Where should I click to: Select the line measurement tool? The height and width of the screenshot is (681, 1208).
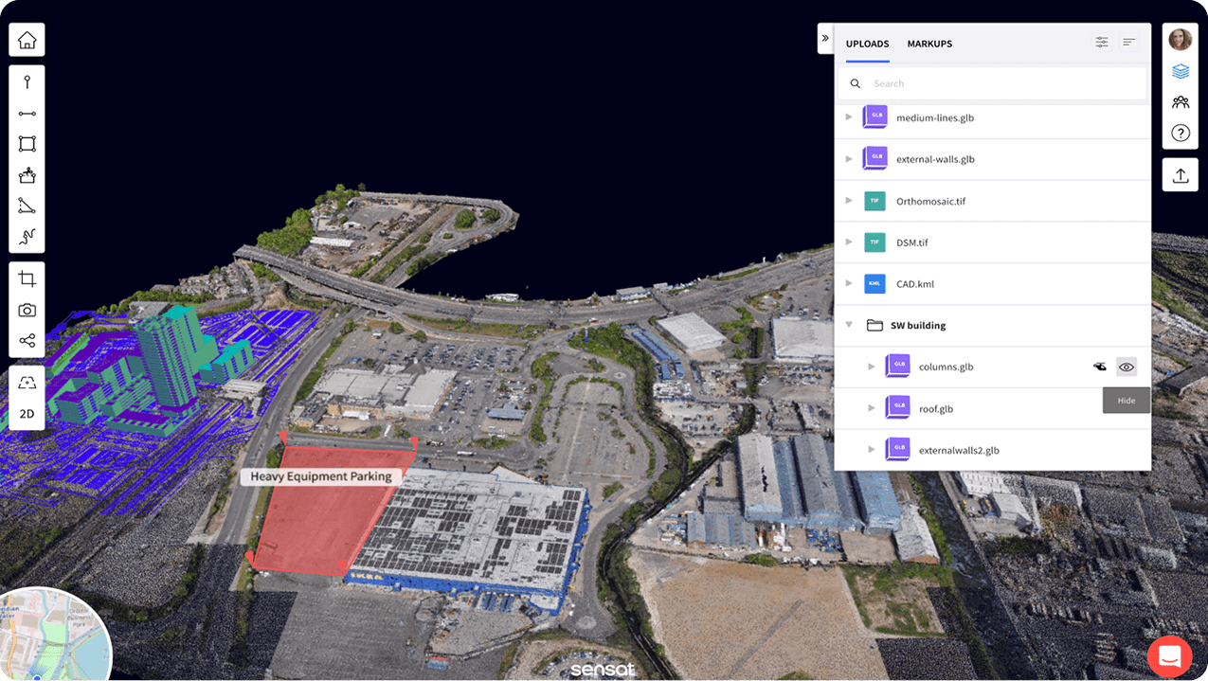pyautogui.click(x=27, y=114)
